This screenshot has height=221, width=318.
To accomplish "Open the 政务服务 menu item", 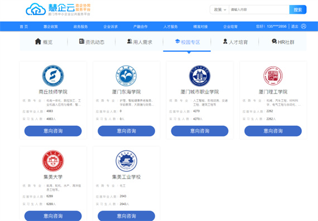I will (x=80, y=27).
